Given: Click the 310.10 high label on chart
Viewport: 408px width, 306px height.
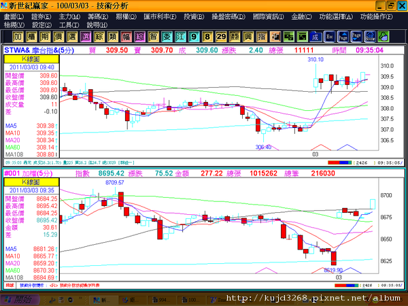Looking at the screenshot, I should click(316, 60).
